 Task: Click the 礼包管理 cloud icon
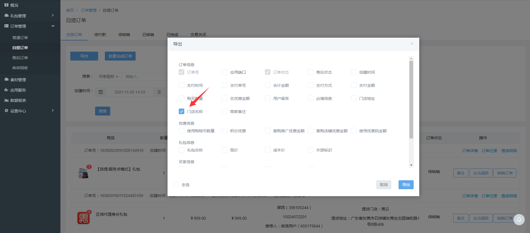tap(6, 16)
